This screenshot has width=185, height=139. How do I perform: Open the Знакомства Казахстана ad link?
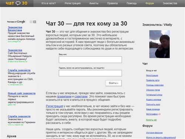(15, 29)
